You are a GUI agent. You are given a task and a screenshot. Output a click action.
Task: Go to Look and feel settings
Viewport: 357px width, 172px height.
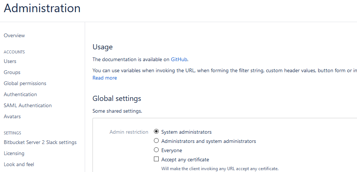19,164
